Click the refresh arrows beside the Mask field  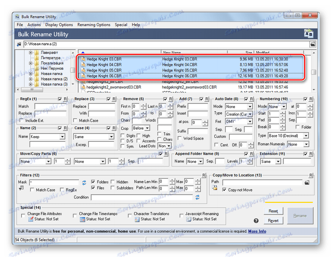(x=84, y=182)
